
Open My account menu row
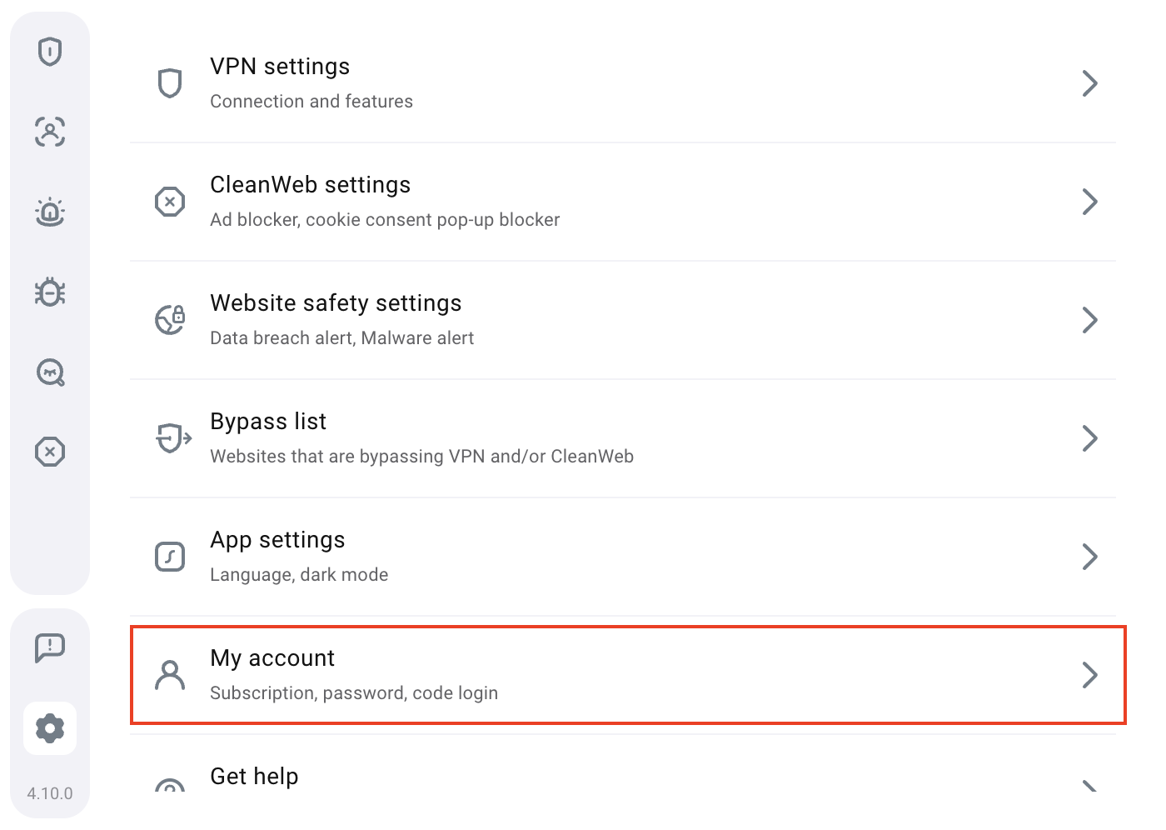click(628, 675)
